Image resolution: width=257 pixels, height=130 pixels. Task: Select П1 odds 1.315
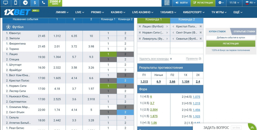pyautogui.click(x=144, y=81)
